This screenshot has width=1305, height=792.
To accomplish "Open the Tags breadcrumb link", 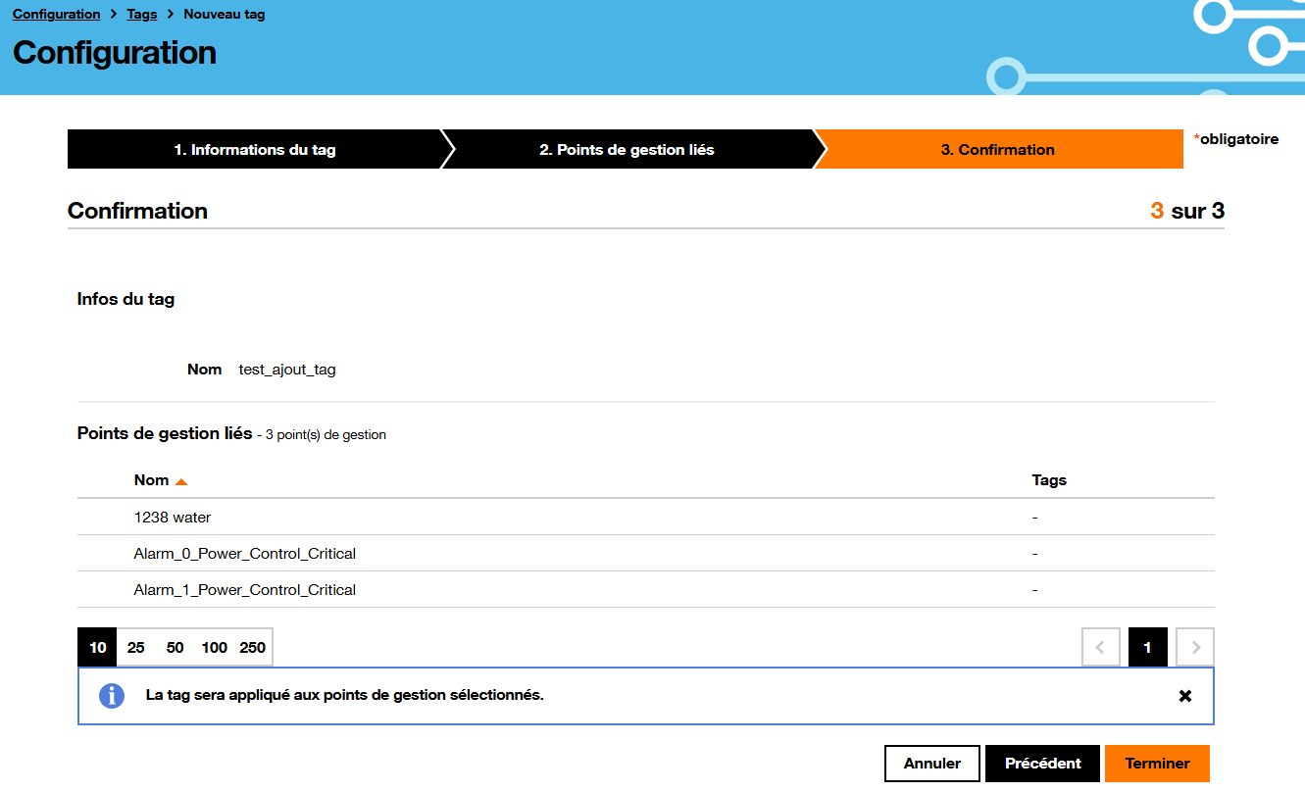I will tap(141, 14).
